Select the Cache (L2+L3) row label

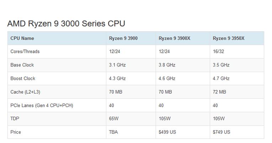coord(25,92)
